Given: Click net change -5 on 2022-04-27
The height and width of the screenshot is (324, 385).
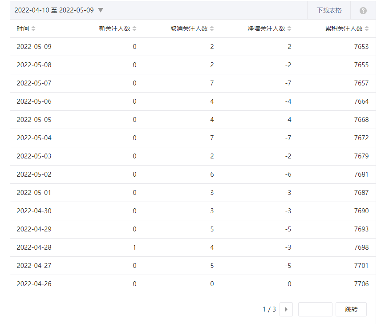Looking at the screenshot, I should [x=288, y=266].
